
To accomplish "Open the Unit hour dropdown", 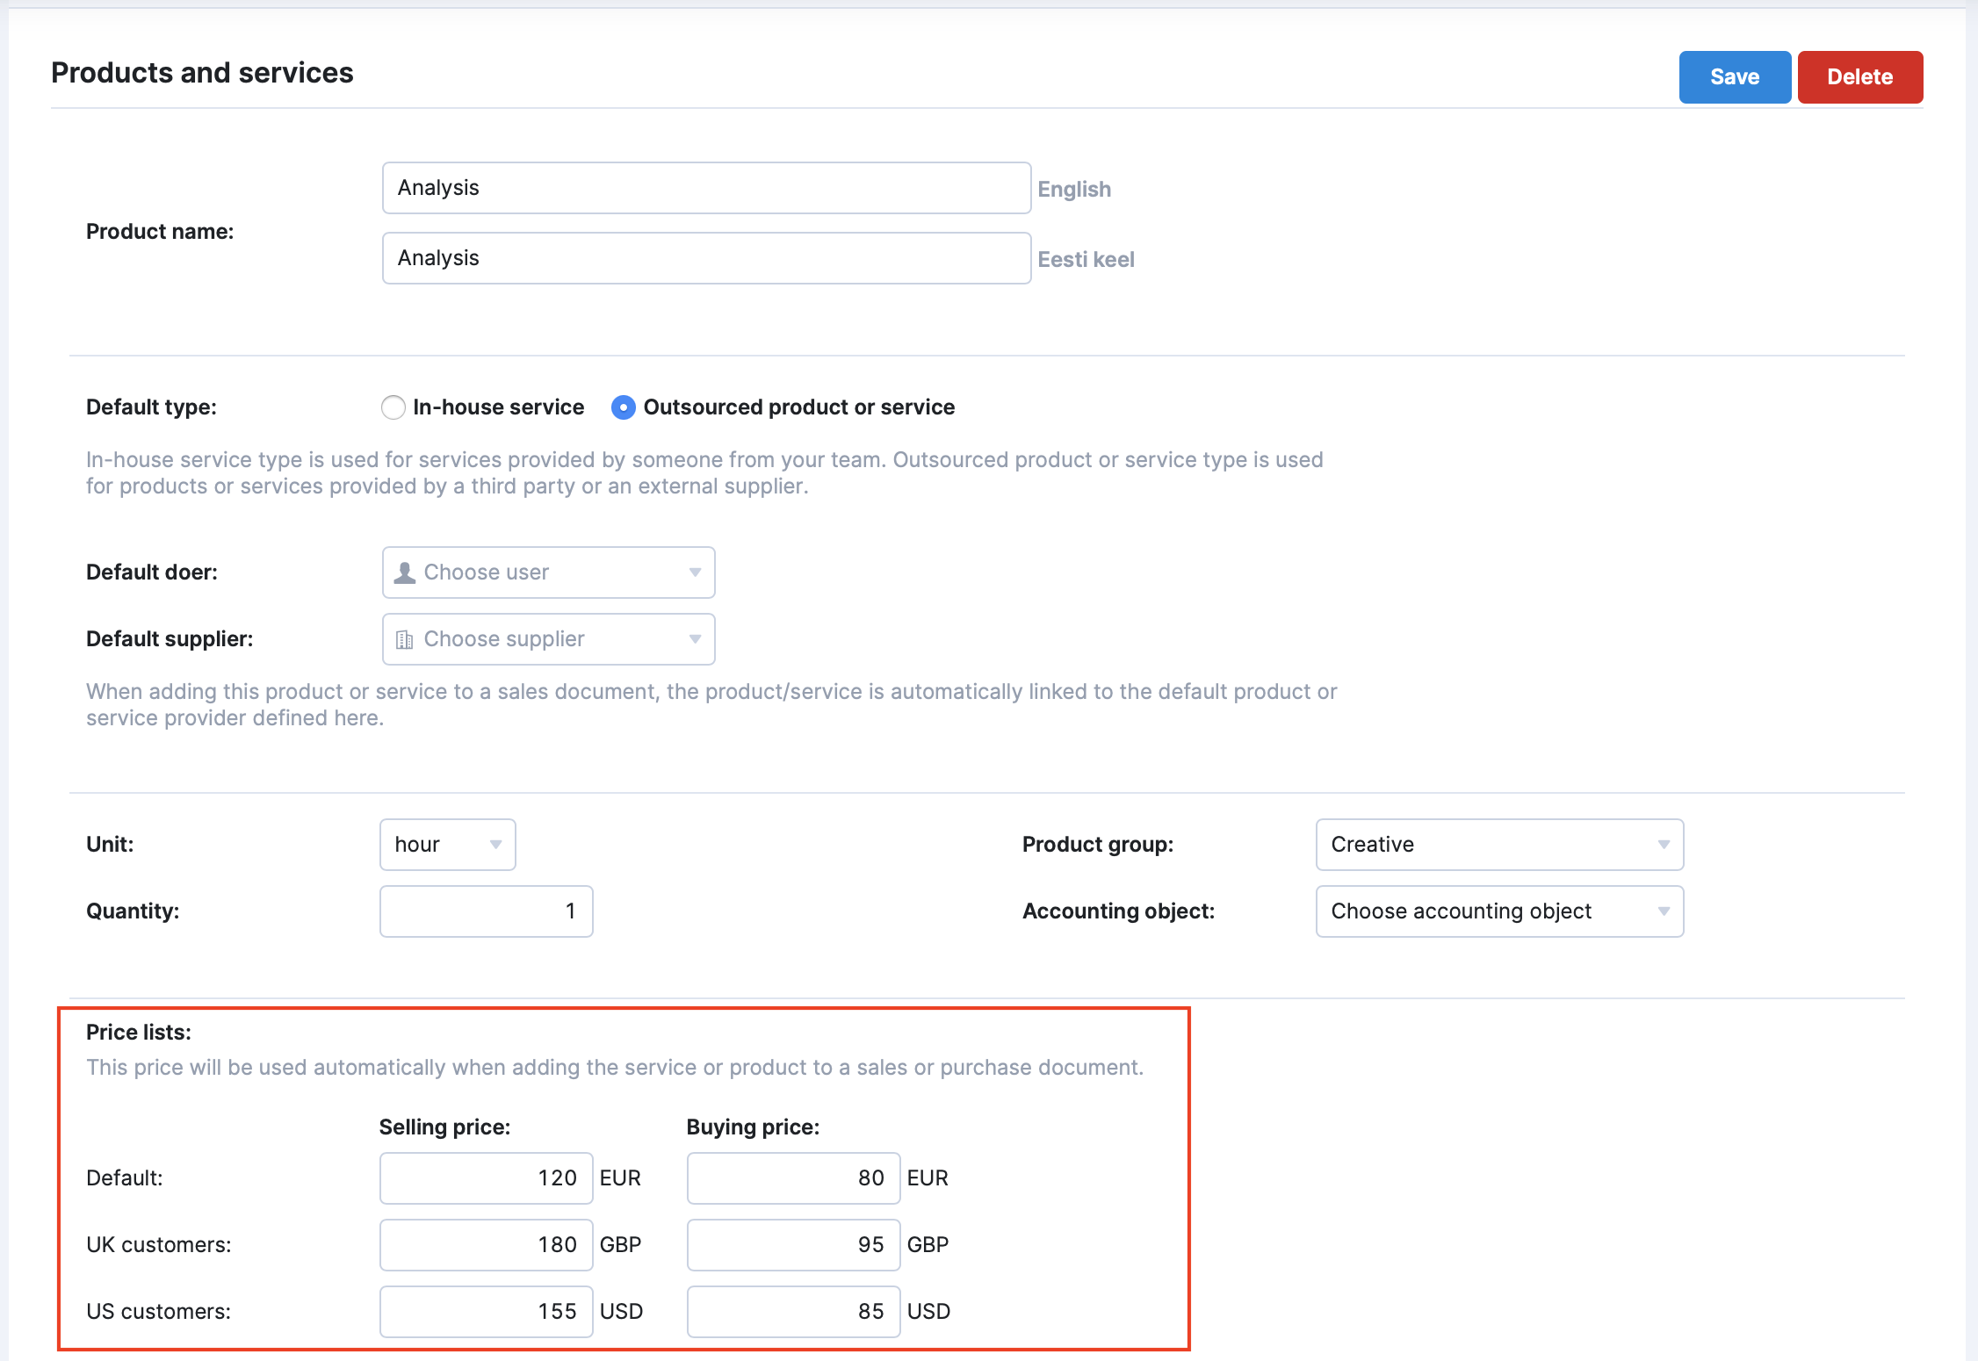I will click(447, 845).
